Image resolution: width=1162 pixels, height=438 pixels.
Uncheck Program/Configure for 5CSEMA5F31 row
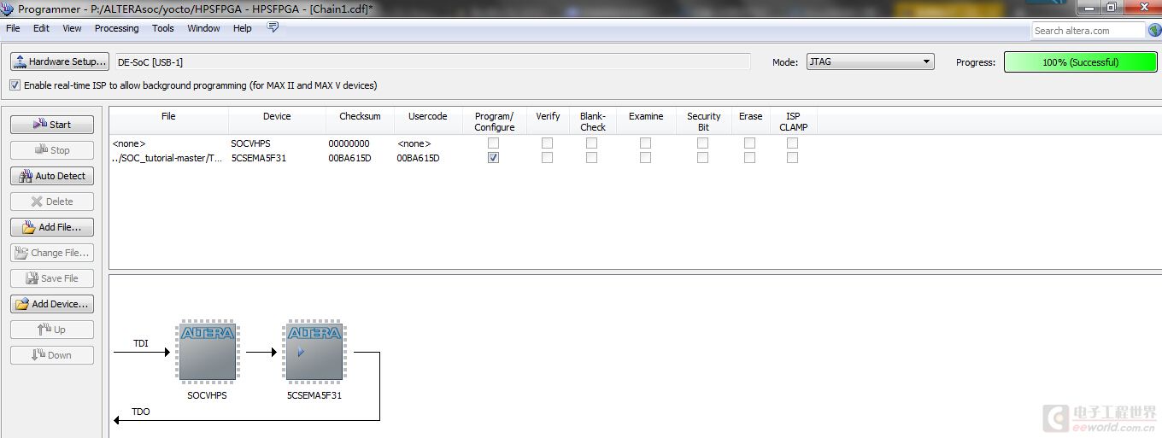coord(493,158)
